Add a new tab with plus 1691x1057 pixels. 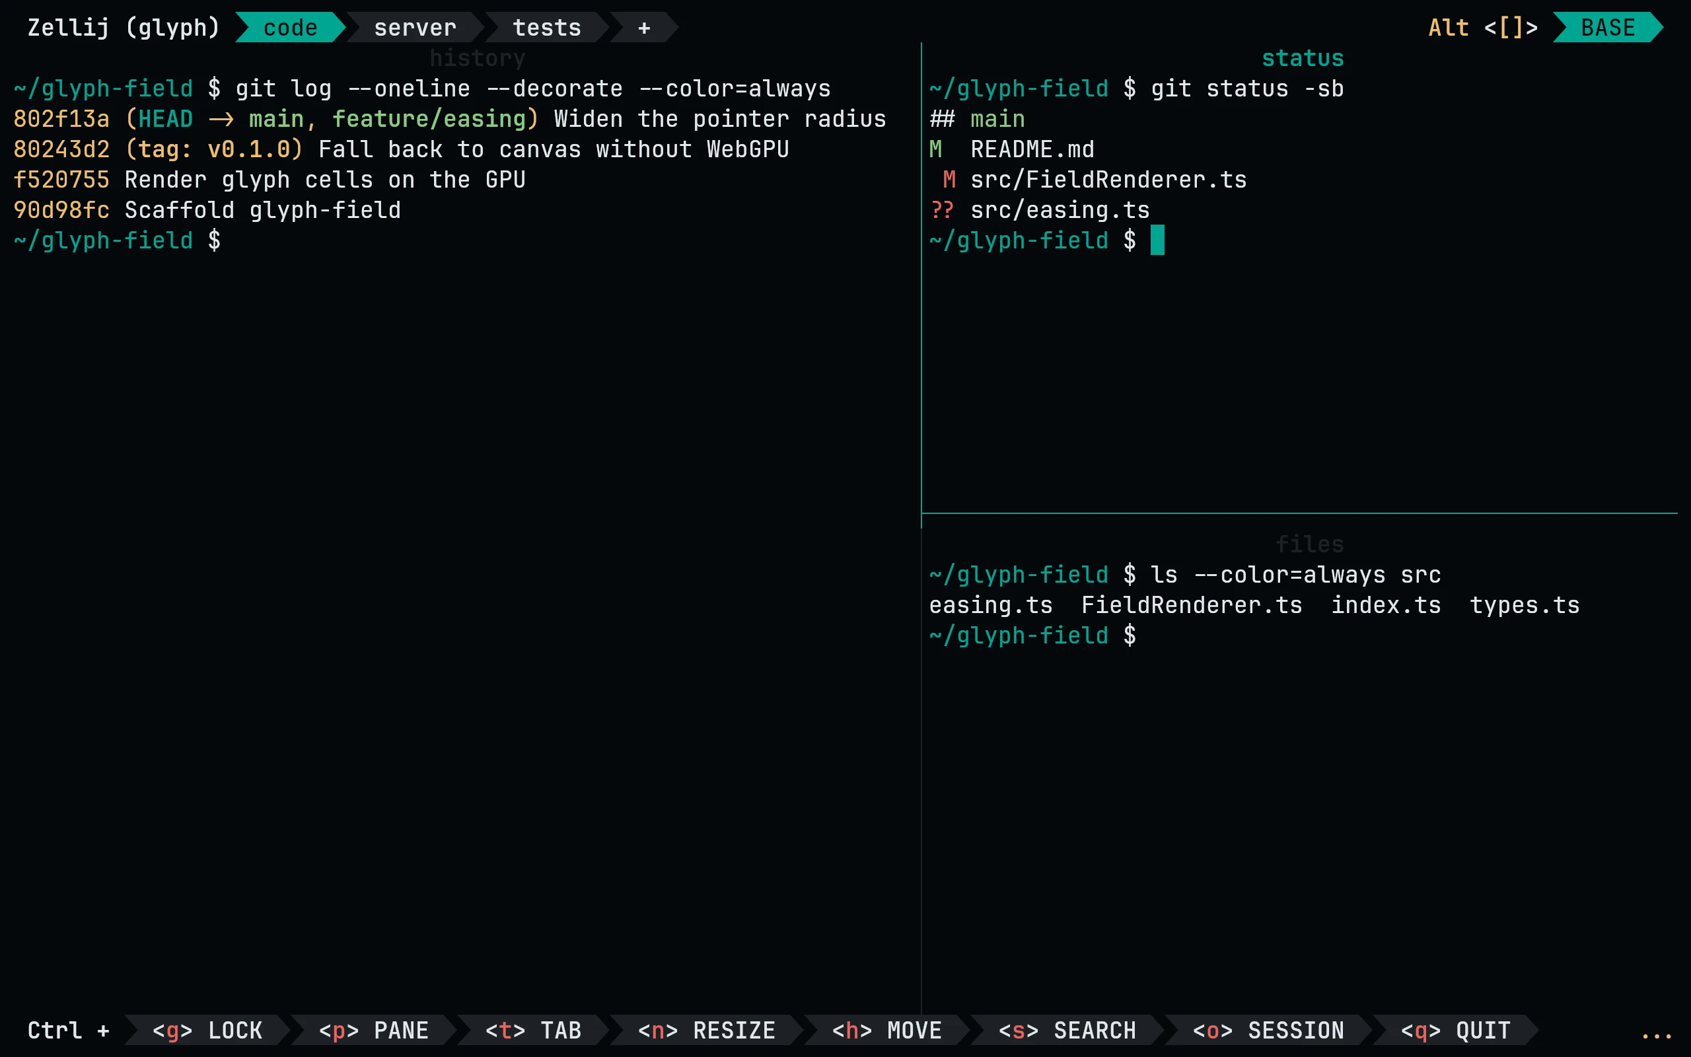644,27
